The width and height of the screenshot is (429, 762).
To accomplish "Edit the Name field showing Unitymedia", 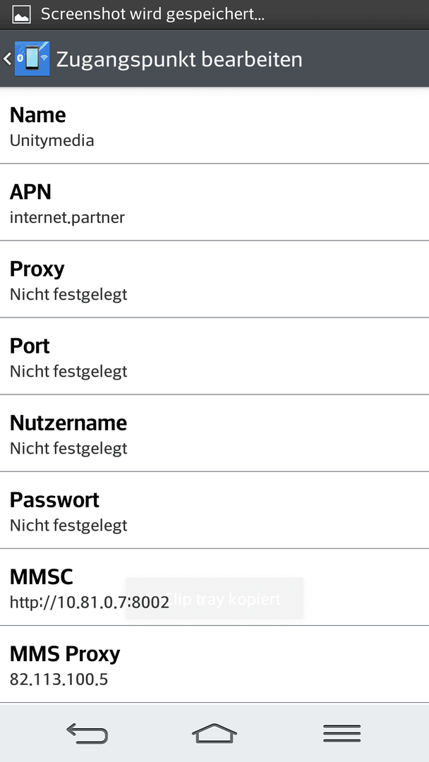I will tap(214, 126).
